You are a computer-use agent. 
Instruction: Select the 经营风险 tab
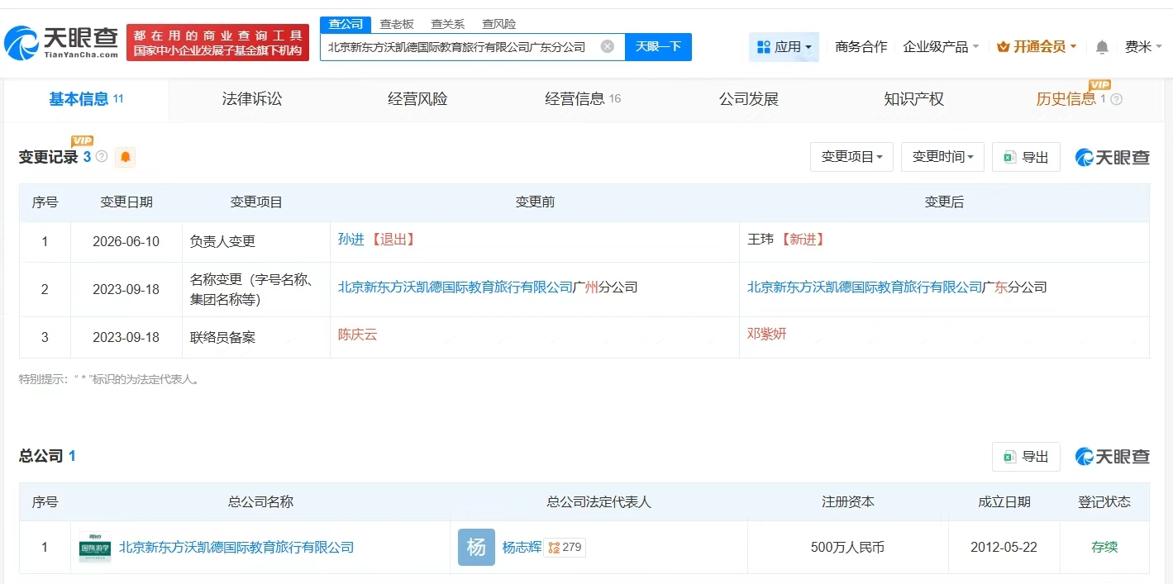(x=417, y=99)
